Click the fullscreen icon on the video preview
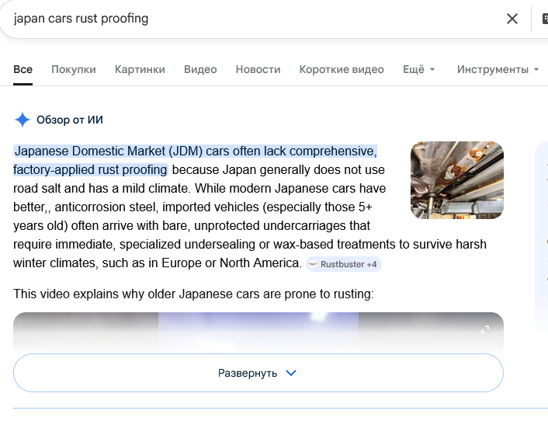The image size is (548, 428). pos(485,329)
